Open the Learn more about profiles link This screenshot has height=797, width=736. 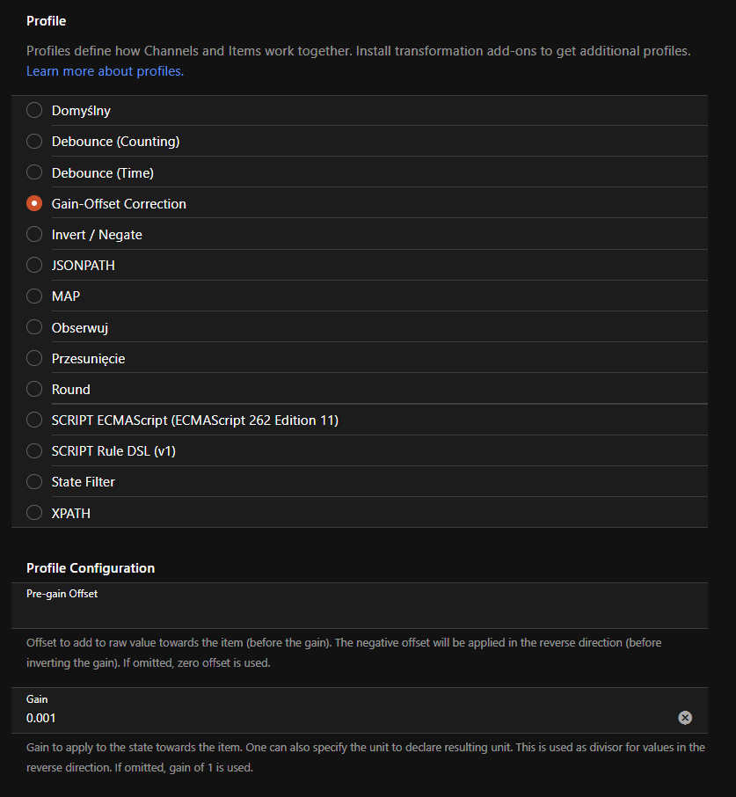pyautogui.click(x=105, y=71)
